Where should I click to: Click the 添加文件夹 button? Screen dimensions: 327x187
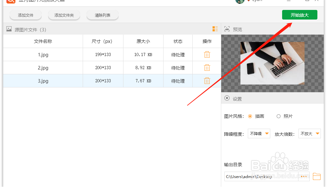pyautogui.click(x=64, y=15)
